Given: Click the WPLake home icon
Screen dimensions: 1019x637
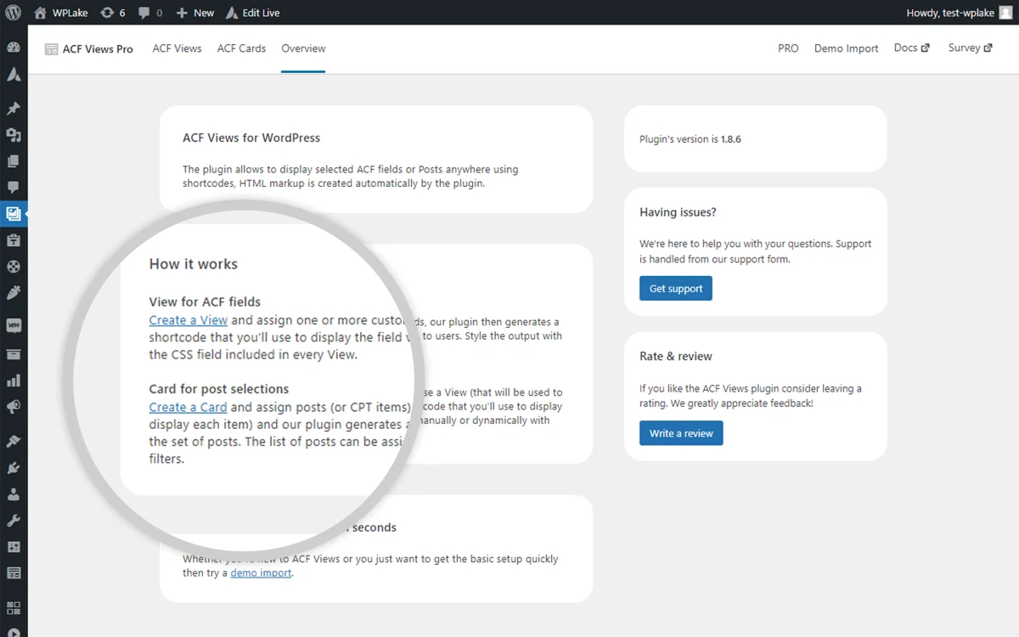Looking at the screenshot, I should coord(41,13).
